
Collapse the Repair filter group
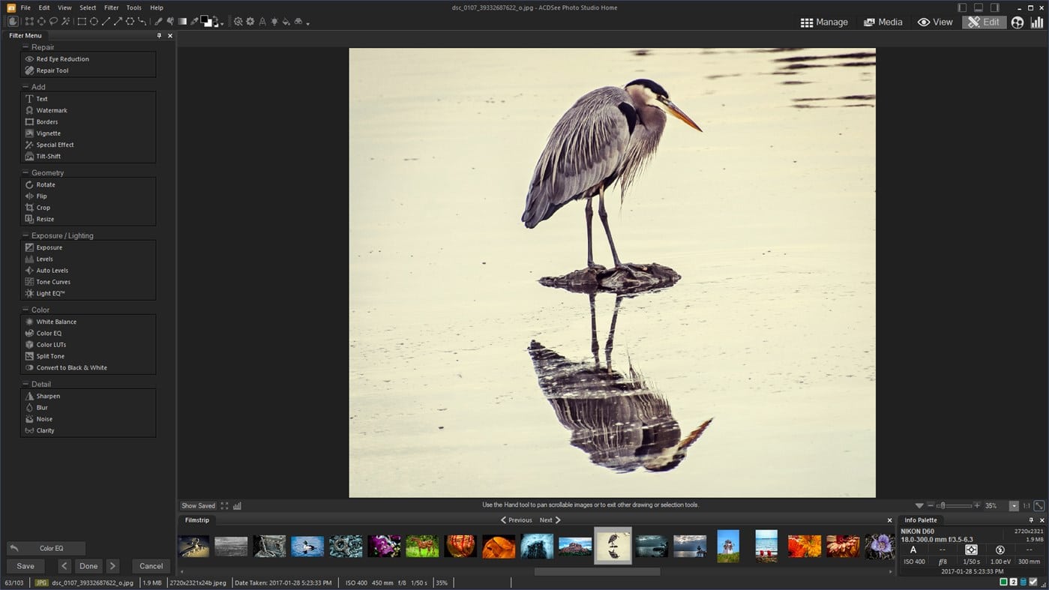pyautogui.click(x=25, y=47)
